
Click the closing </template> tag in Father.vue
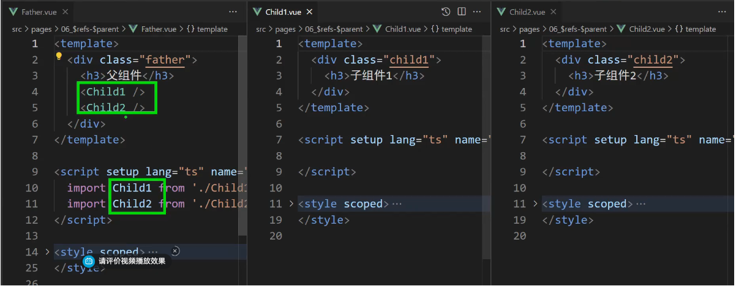(x=89, y=140)
